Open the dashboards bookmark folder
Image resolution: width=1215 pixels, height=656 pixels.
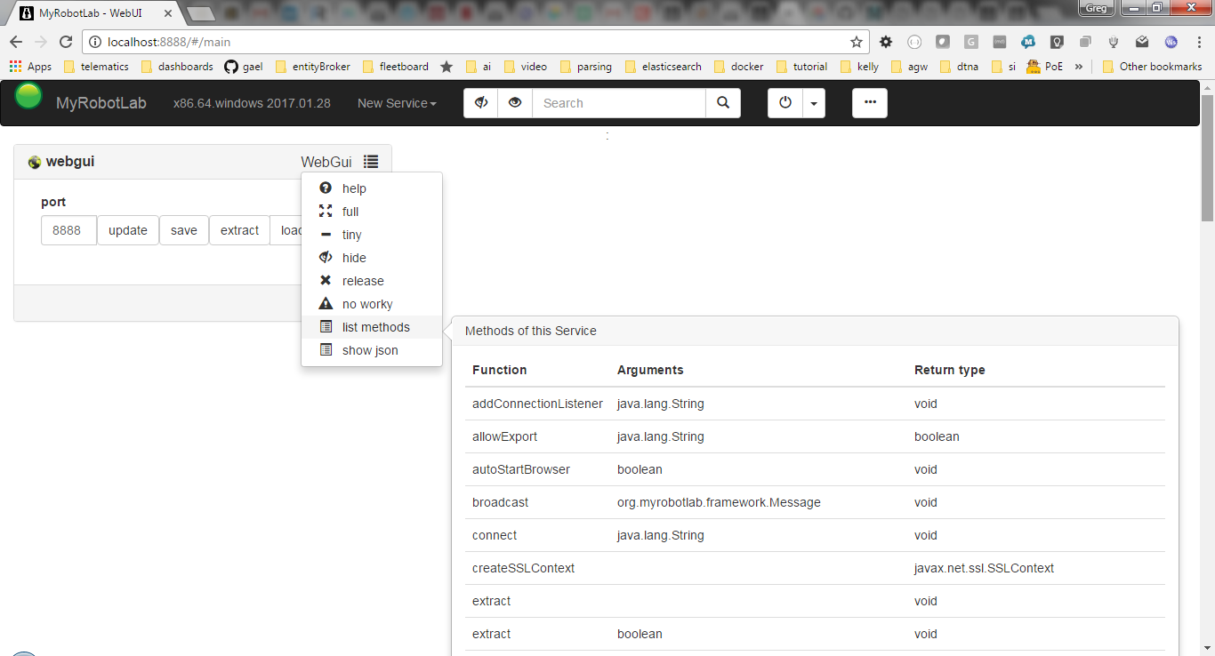pos(177,67)
